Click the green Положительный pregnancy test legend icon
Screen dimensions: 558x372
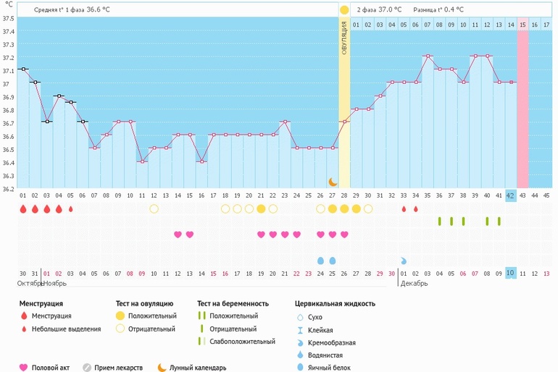201,316
